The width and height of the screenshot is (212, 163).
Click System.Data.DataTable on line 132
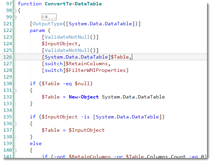click(x=133, y=97)
